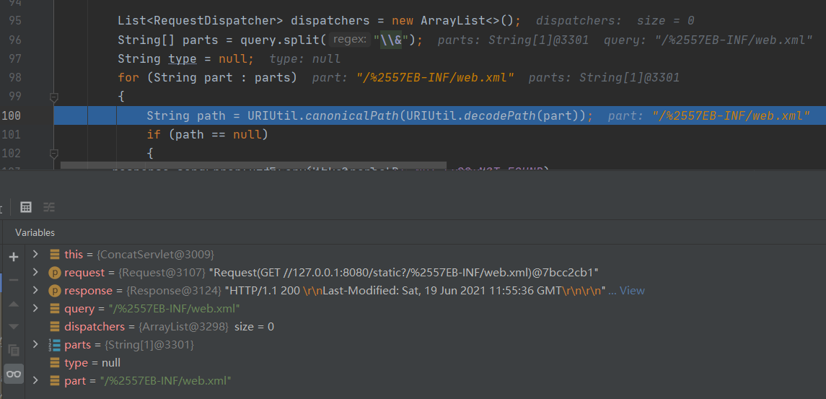This screenshot has width=826, height=399.
Task: Select the Variables panel tab
Action: (35, 232)
